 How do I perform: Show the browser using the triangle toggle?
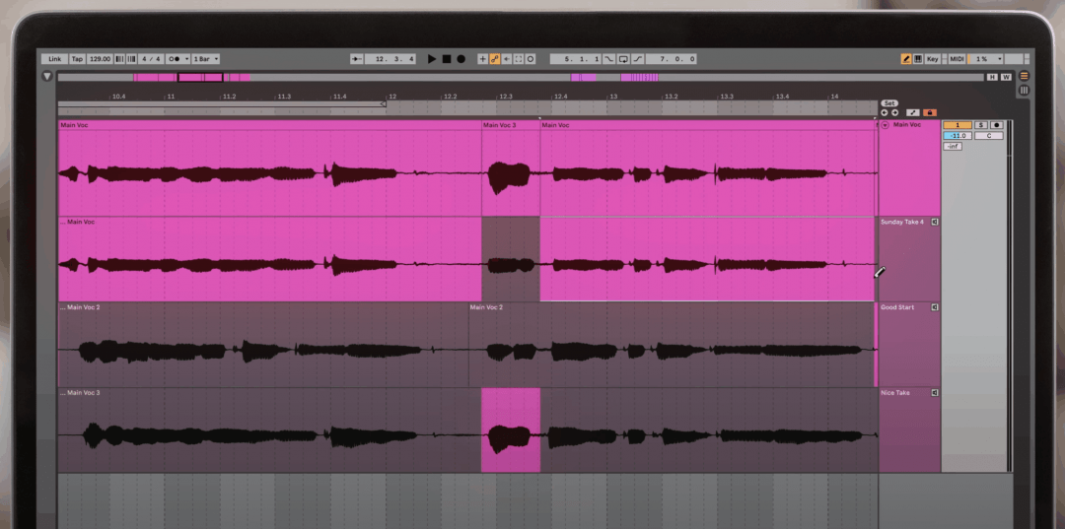point(47,76)
